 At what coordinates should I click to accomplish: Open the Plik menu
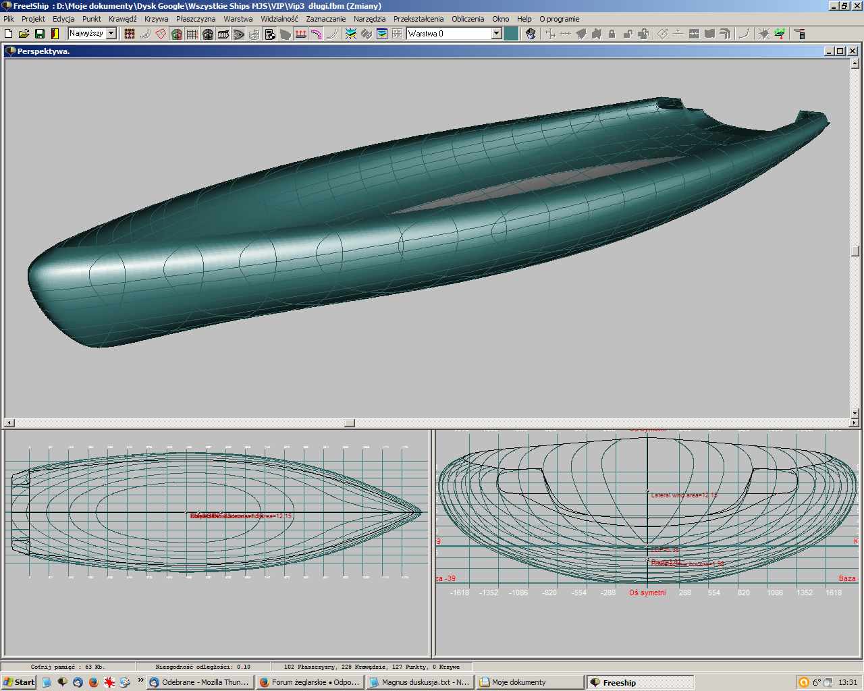pyautogui.click(x=9, y=19)
